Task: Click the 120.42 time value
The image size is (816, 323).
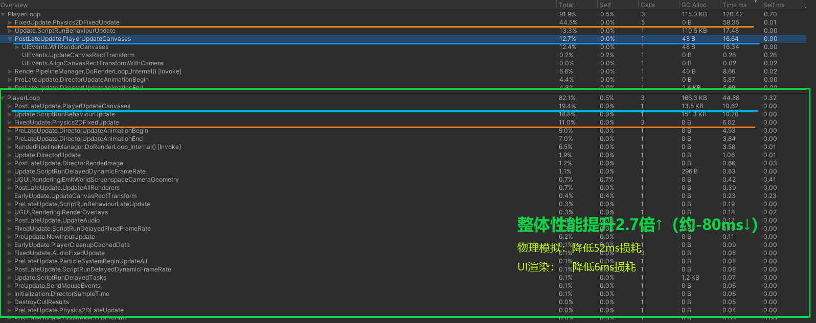Action: click(x=733, y=14)
